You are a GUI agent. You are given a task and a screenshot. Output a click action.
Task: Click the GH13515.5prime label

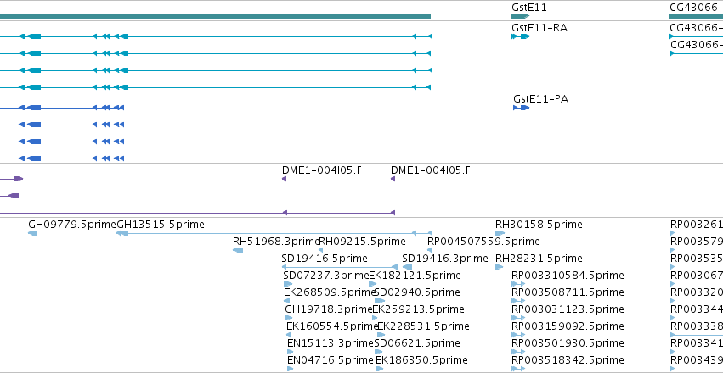[x=161, y=225]
